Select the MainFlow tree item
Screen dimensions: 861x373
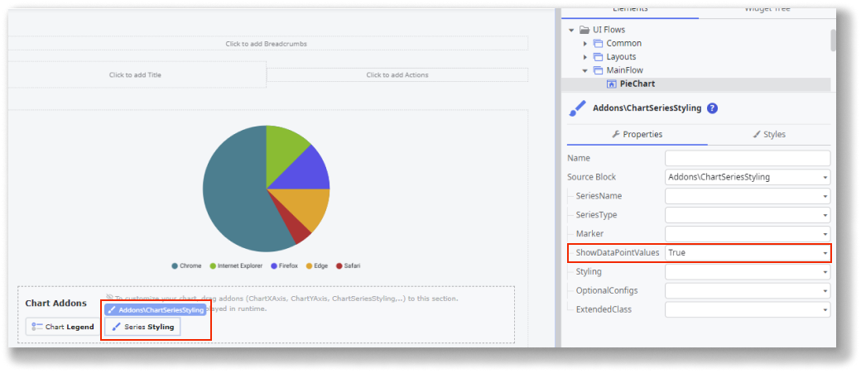point(624,70)
